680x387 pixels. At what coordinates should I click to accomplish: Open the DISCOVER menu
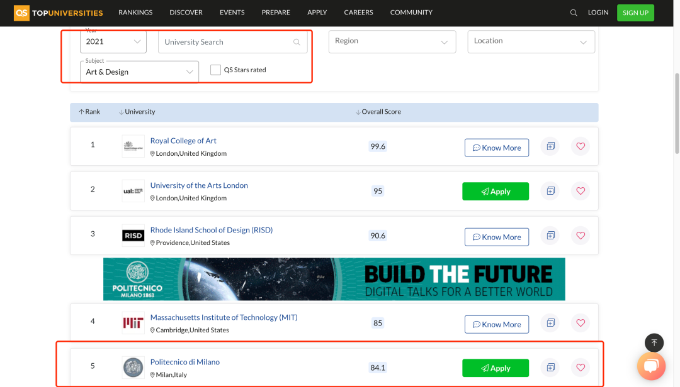pyautogui.click(x=186, y=13)
